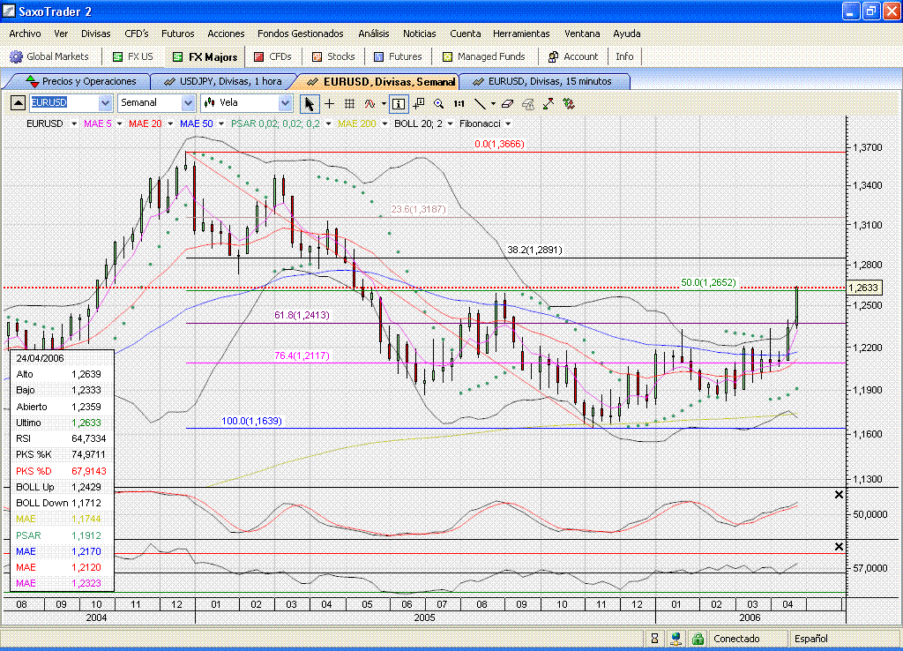Image resolution: width=903 pixels, height=651 pixels.
Task: Close the RSI panel (X)
Action: tap(840, 547)
